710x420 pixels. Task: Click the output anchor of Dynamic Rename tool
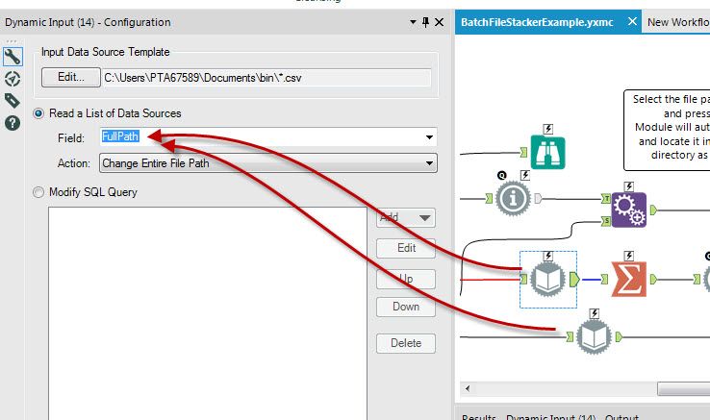click(x=653, y=210)
